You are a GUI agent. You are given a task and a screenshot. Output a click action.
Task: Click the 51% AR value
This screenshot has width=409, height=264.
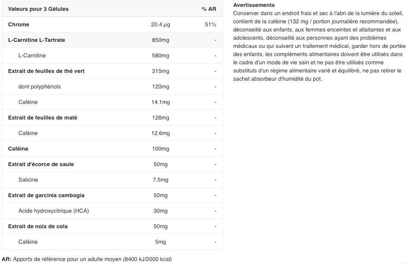[210, 25]
